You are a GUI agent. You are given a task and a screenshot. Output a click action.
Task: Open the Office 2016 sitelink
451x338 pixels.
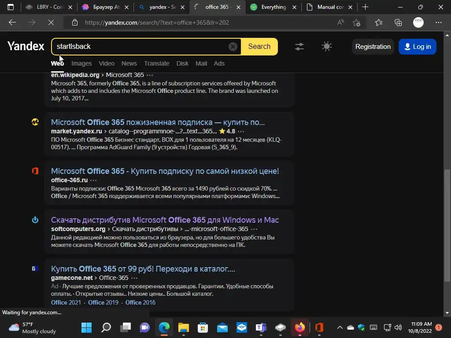click(140, 302)
